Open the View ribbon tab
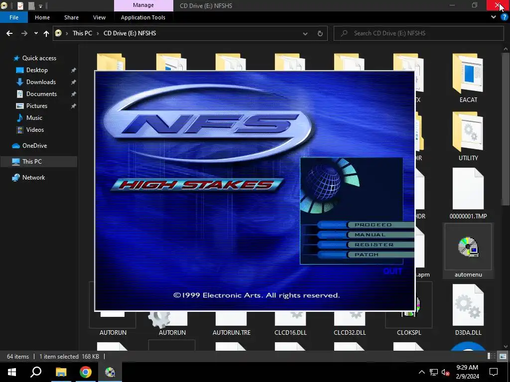 coord(99,17)
